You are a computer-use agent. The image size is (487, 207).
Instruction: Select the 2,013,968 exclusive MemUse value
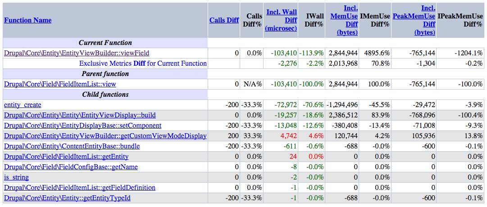(x=344, y=63)
